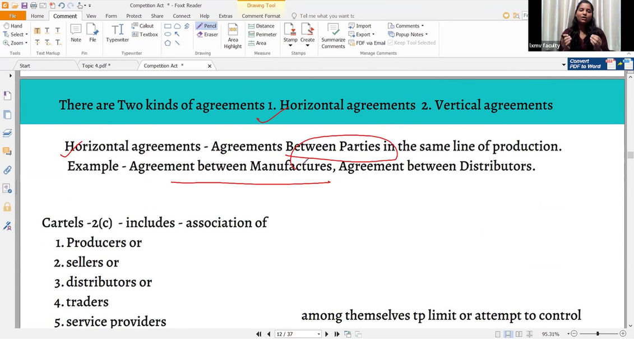Open the Bookmarks side panel
Viewport: 634px width, 339px height.
tap(7, 96)
